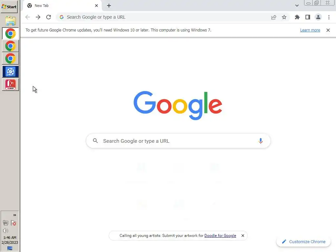336x252 pixels.
Task: Open the Doodle for Google link
Action: 220,236
